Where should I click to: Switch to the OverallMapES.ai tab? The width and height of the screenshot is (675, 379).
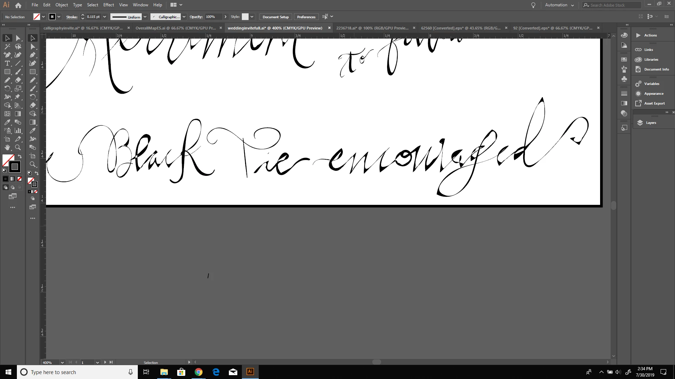[176, 28]
